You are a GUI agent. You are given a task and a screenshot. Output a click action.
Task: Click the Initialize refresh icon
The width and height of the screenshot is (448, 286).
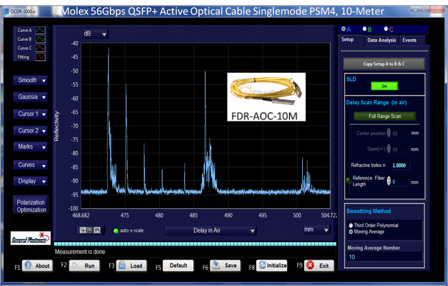coord(262,265)
